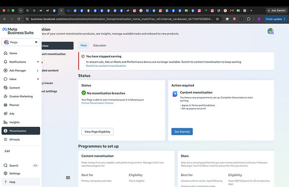Open Policy issues menu item

[47, 83]
